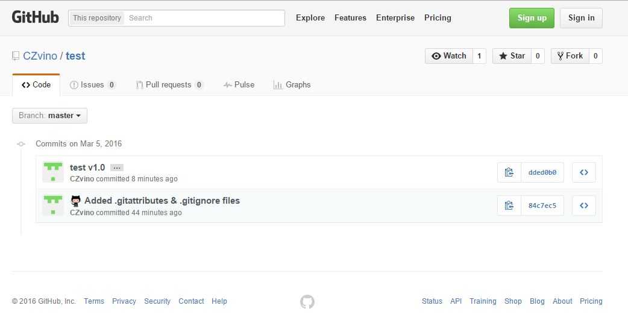628x317 pixels.
Task: Open the Issues tab
Action: tap(93, 85)
